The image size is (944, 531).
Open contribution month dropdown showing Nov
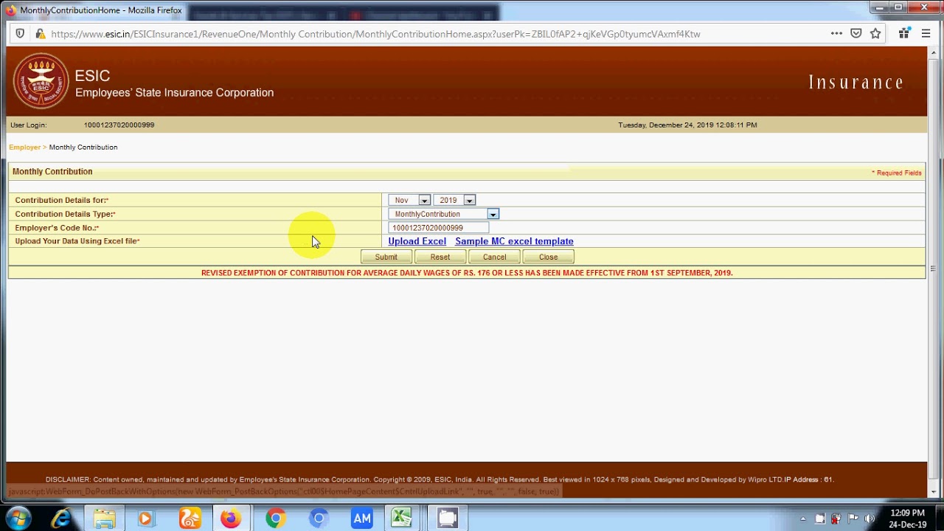point(409,200)
